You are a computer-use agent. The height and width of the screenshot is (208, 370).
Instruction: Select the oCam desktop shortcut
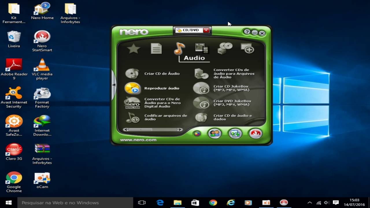[42, 181]
